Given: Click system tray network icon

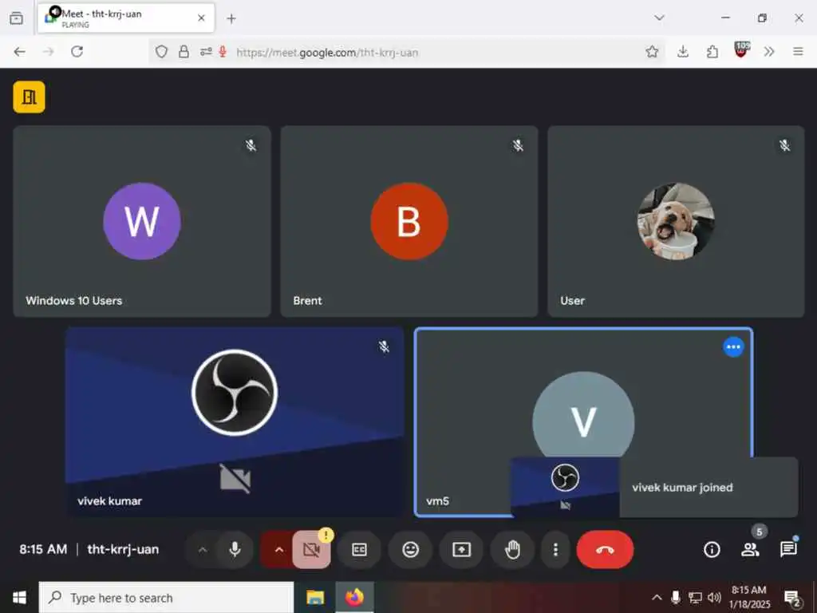Looking at the screenshot, I should pyautogui.click(x=695, y=597).
